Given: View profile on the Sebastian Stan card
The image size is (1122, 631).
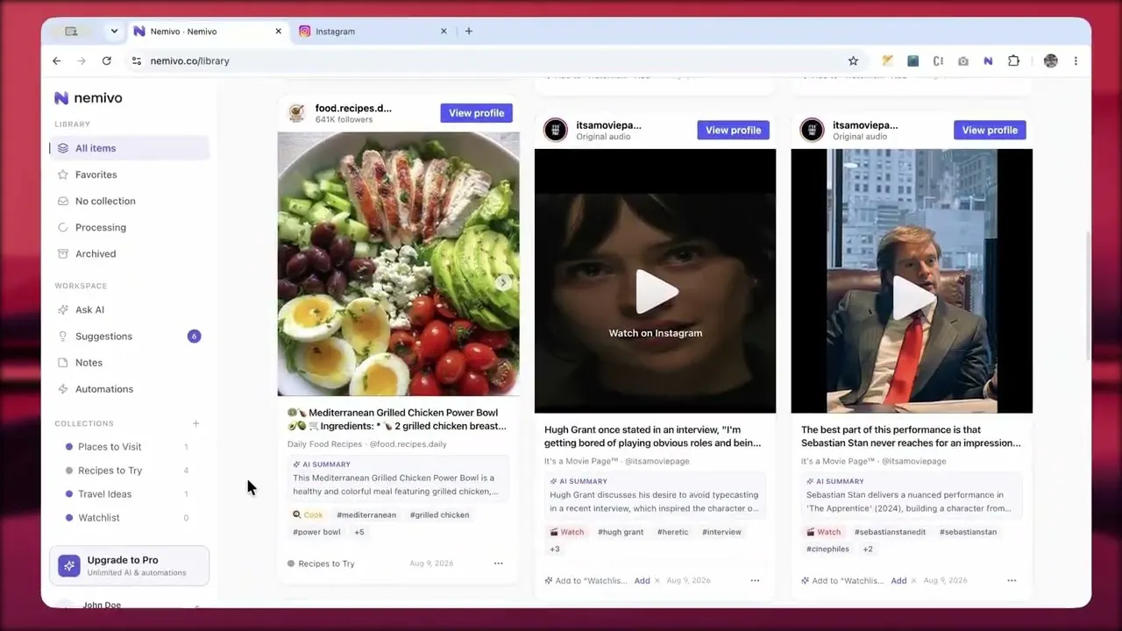Looking at the screenshot, I should (x=990, y=130).
